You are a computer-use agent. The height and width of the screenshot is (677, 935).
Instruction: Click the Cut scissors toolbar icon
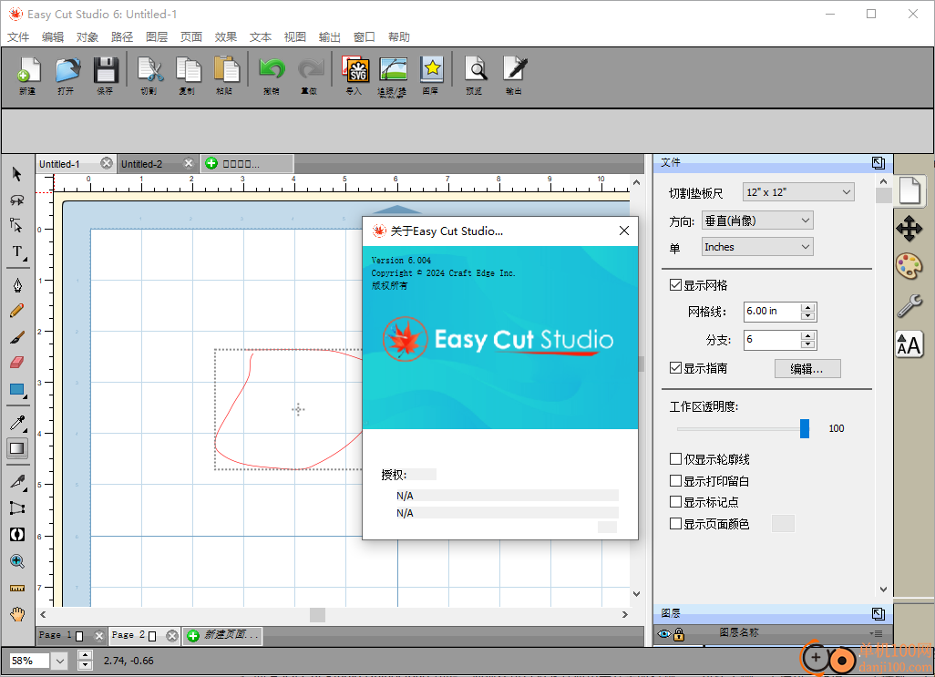[149, 70]
